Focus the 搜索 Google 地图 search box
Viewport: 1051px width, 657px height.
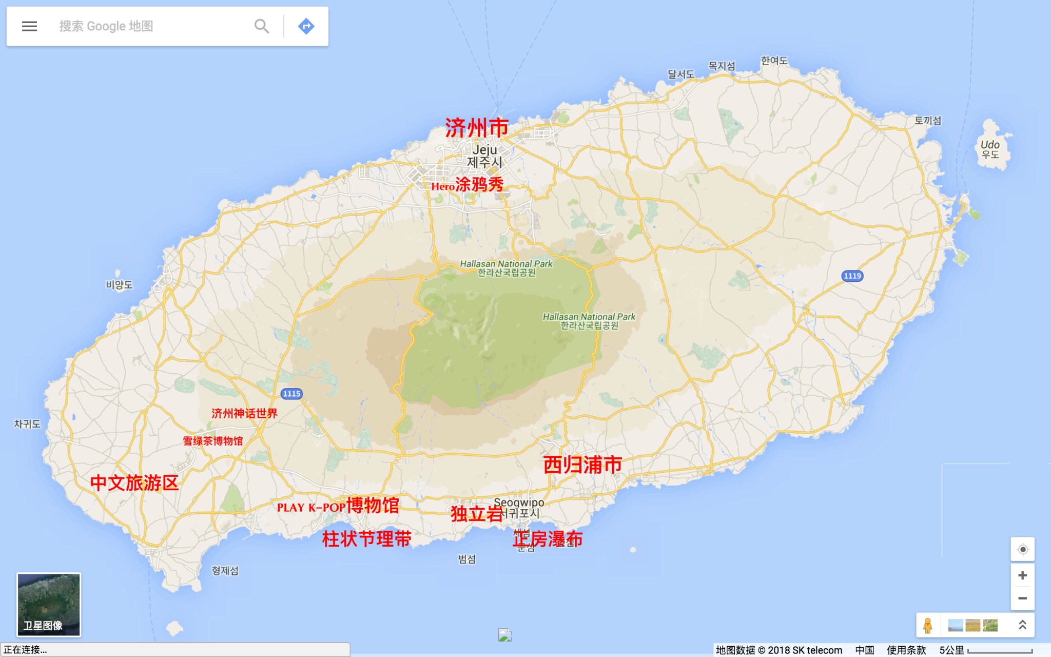pos(149,26)
